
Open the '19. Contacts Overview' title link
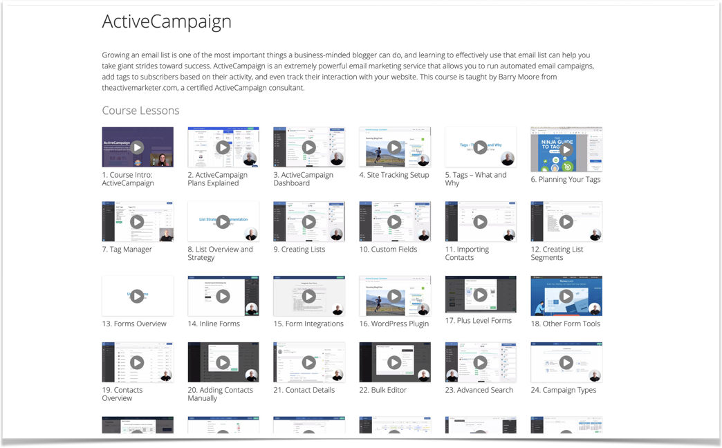pos(122,394)
